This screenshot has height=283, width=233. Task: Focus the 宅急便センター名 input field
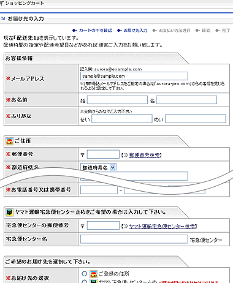(x=134, y=239)
